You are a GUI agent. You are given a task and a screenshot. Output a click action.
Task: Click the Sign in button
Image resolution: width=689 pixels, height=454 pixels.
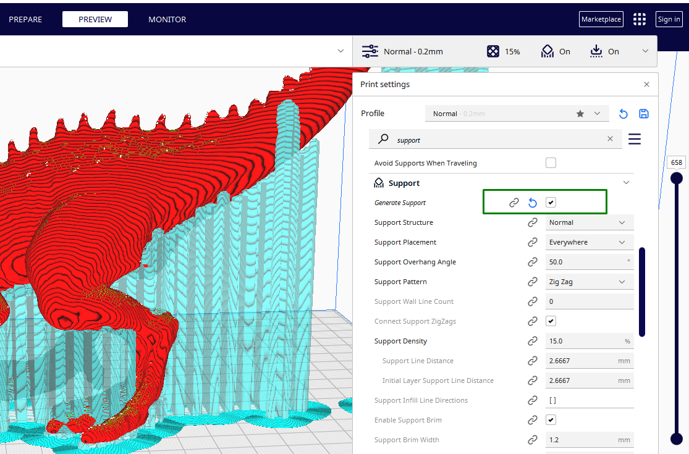pyautogui.click(x=669, y=19)
